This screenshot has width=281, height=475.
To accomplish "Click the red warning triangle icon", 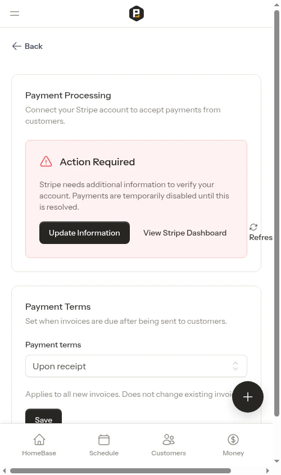I will [46, 161].
